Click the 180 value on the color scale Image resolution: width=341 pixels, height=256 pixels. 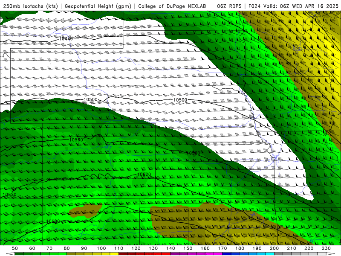(240, 248)
